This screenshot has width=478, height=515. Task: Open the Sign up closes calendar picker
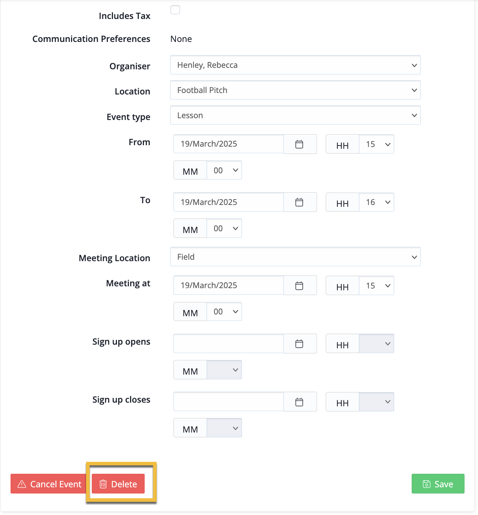point(299,402)
